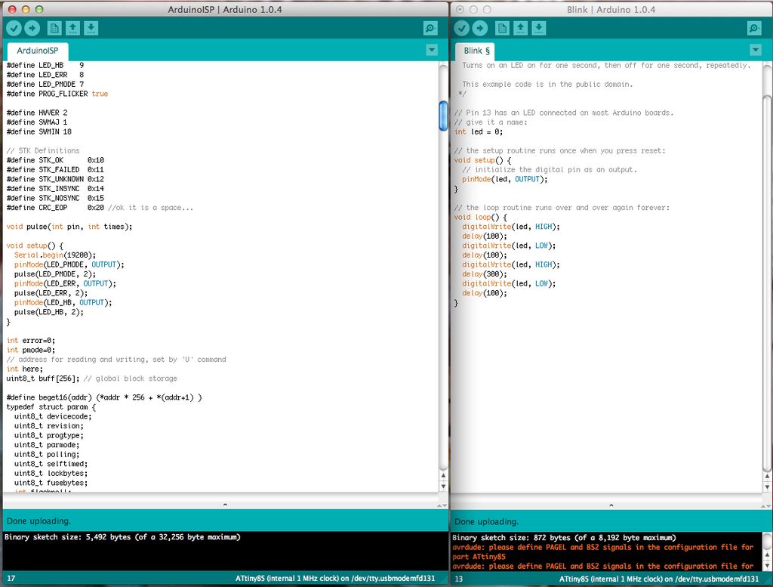
Task: Upload the Blink sketch to the board
Action: pos(479,28)
